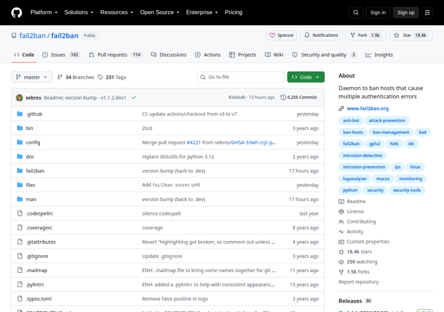Expand the Enterprise menu

(202, 13)
